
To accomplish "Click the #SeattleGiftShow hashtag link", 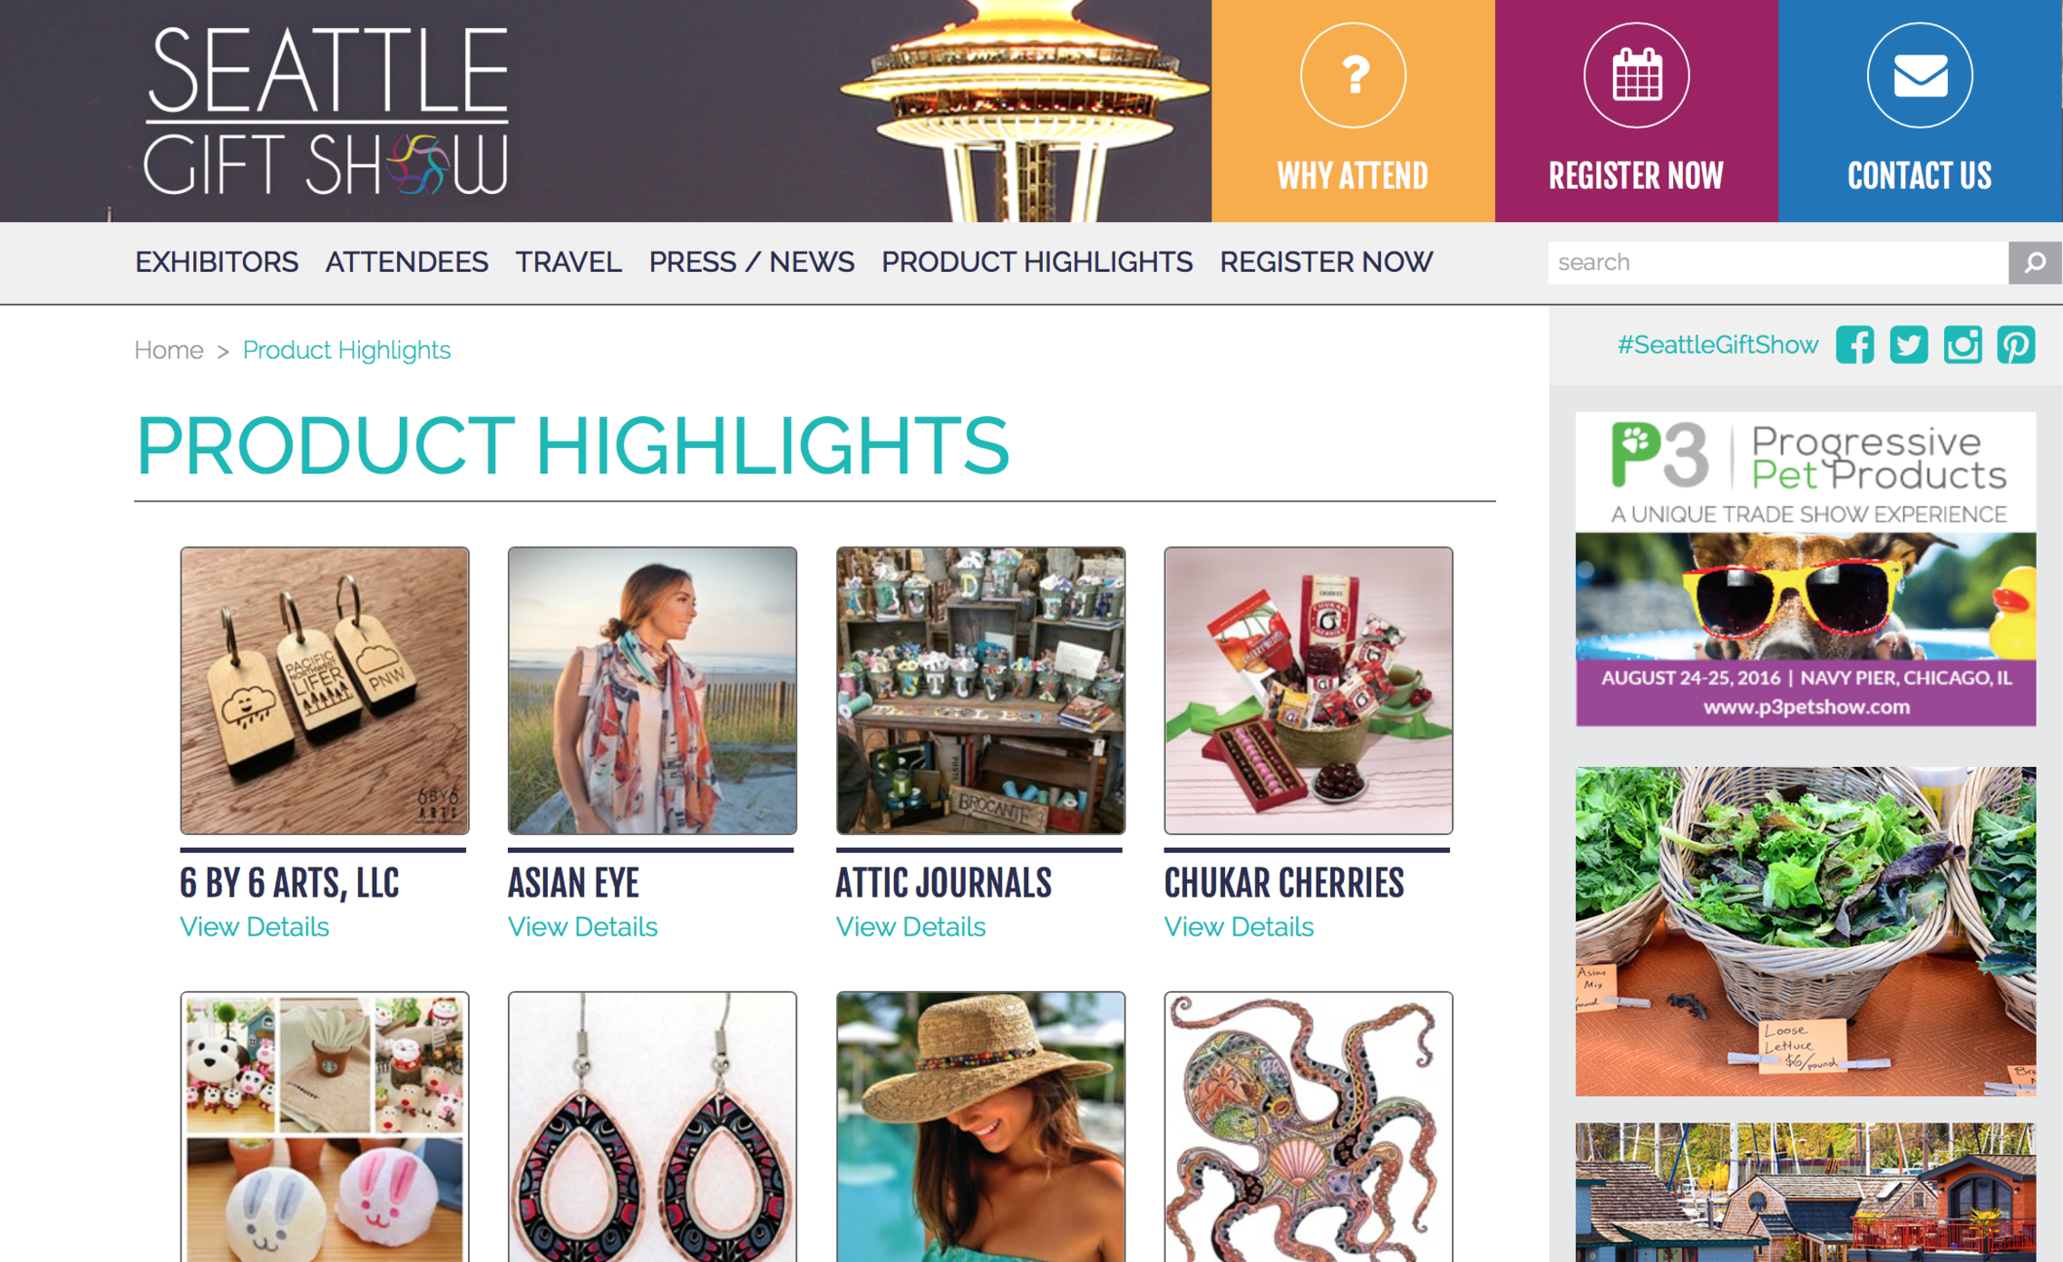I will tap(1718, 345).
